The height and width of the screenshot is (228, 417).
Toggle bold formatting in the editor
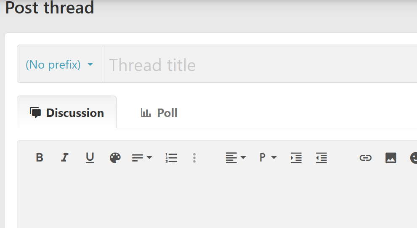pyautogui.click(x=40, y=158)
